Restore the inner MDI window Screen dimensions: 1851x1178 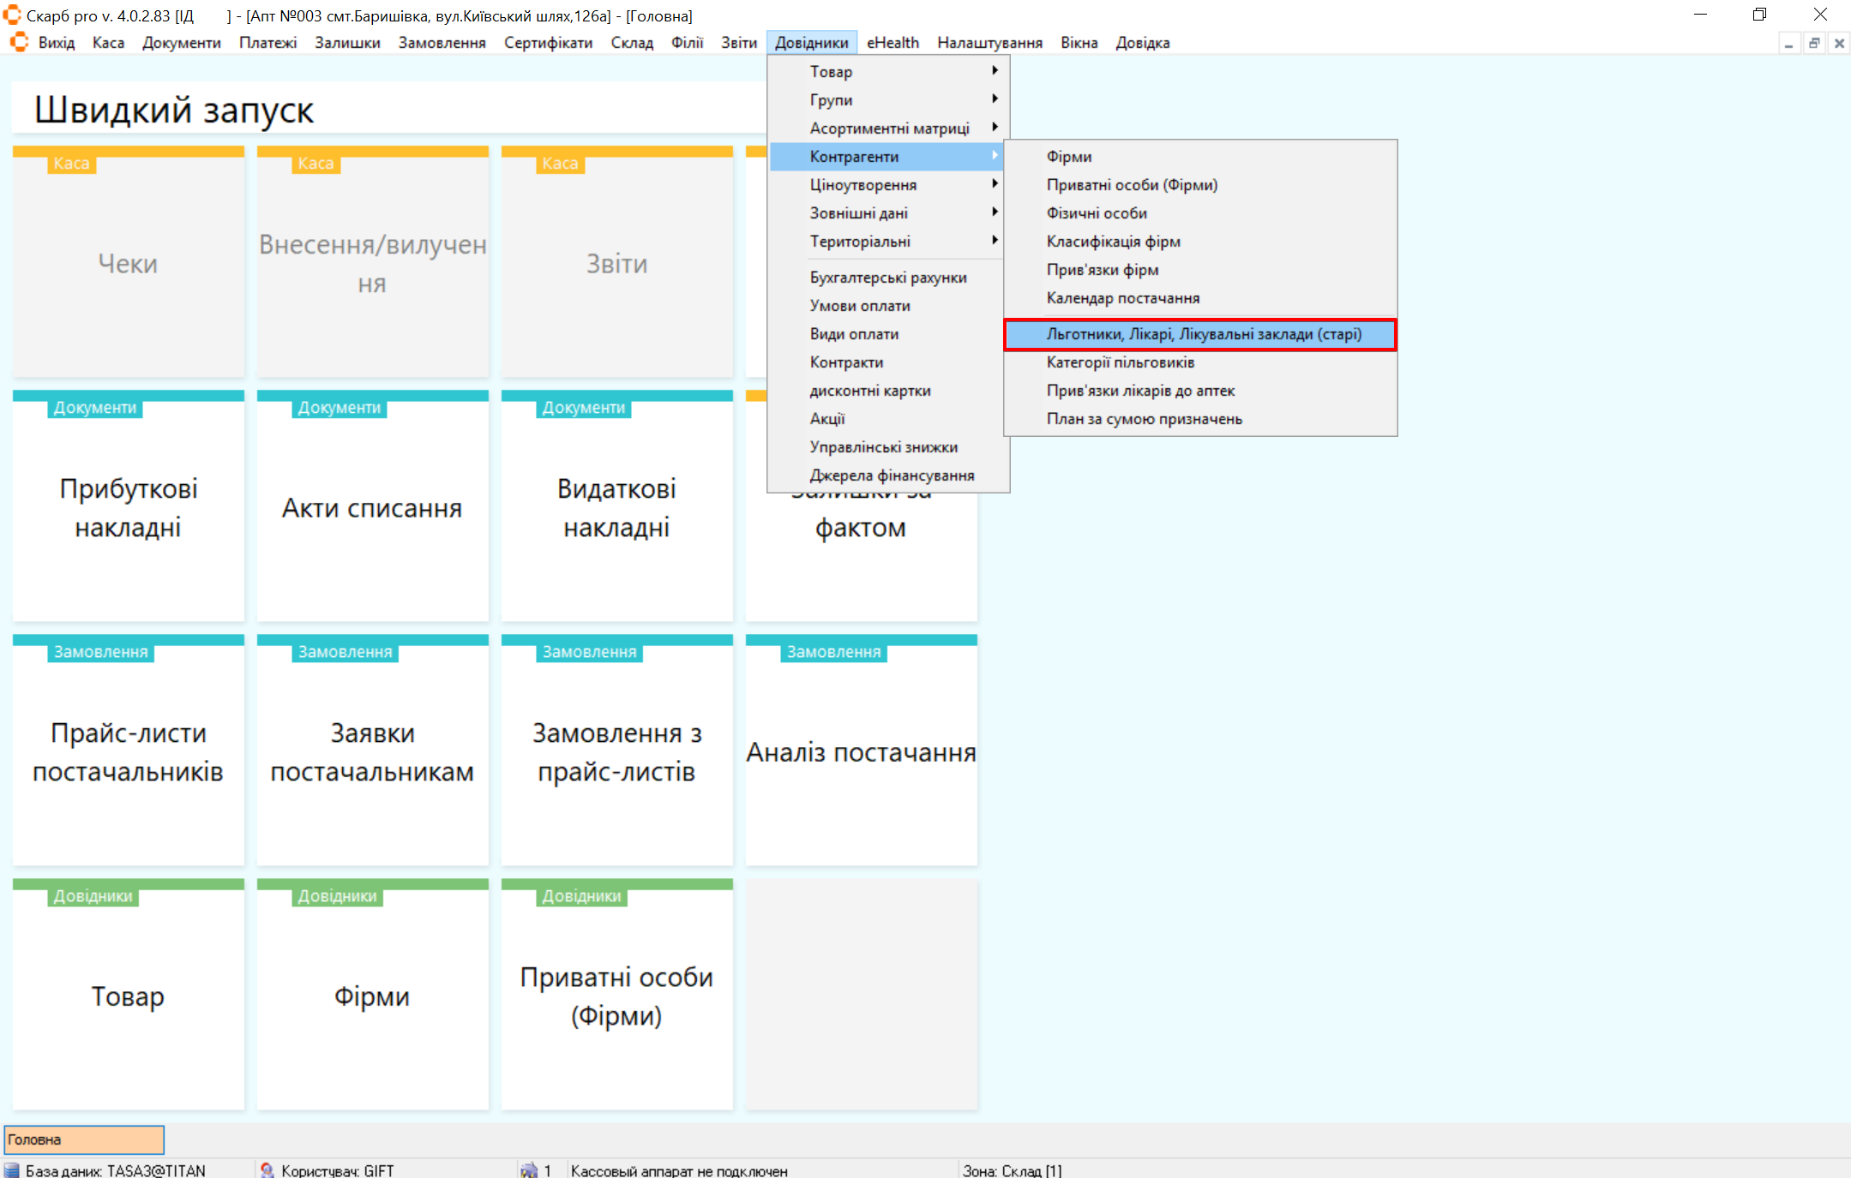pyautogui.click(x=1814, y=43)
